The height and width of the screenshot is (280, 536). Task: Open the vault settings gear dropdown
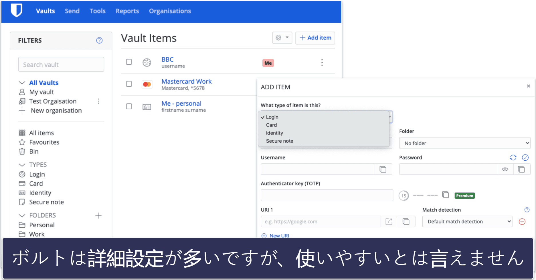[x=282, y=38]
